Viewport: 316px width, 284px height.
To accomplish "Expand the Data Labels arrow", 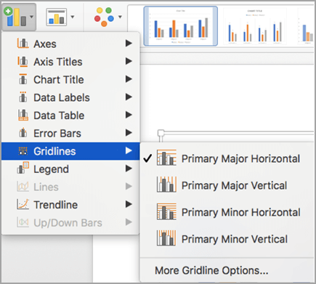I will 129,97.
